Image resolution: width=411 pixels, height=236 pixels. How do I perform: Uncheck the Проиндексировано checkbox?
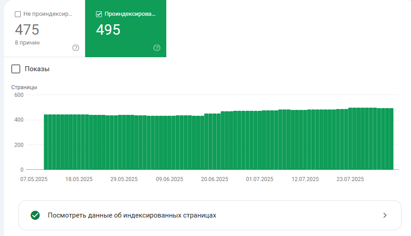(x=99, y=14)
